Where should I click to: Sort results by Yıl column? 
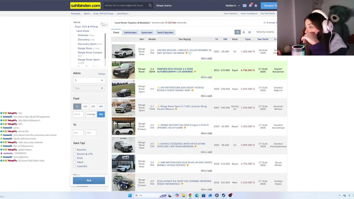[x=217, y=39]
